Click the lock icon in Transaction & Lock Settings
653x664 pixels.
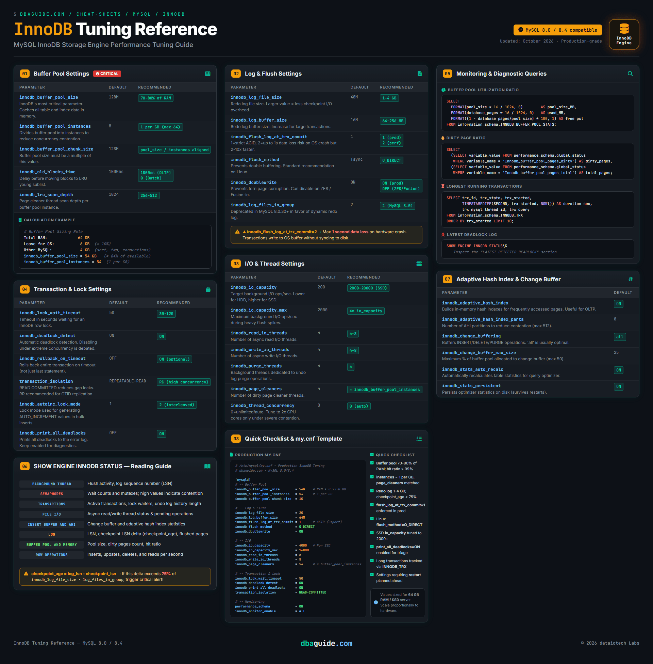click(208, 289)
